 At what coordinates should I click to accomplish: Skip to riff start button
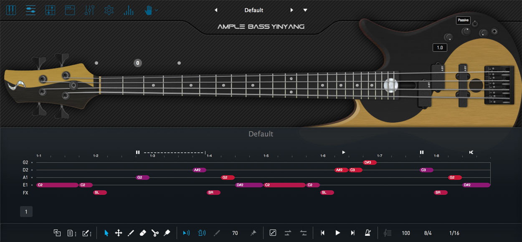point(323,233)
